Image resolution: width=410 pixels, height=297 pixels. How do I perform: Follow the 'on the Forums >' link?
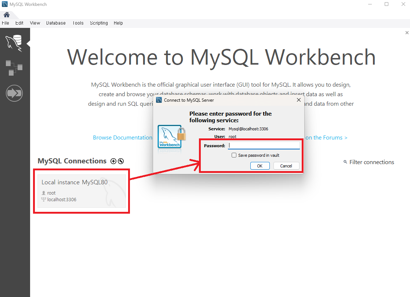tap(326, 138)
